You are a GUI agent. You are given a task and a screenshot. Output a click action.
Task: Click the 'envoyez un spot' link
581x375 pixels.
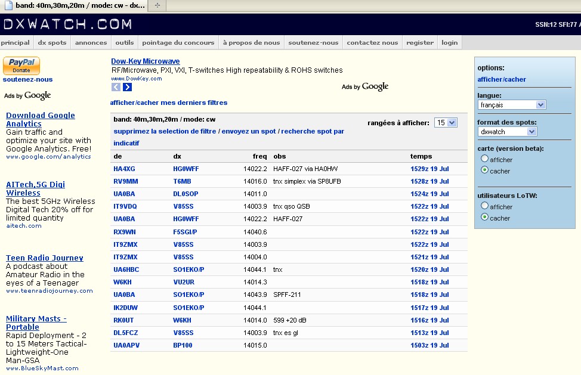click(x=249, y=131)
